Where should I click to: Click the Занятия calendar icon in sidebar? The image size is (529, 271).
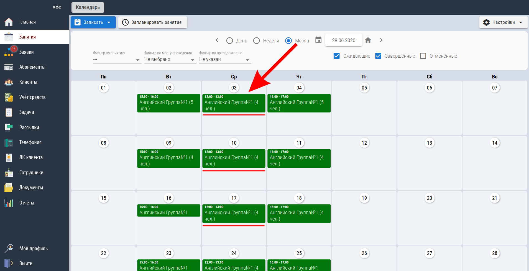9,37
